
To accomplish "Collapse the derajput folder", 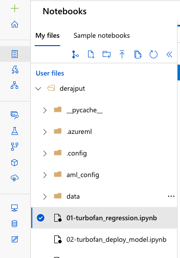I will click(x=38, y=89).
